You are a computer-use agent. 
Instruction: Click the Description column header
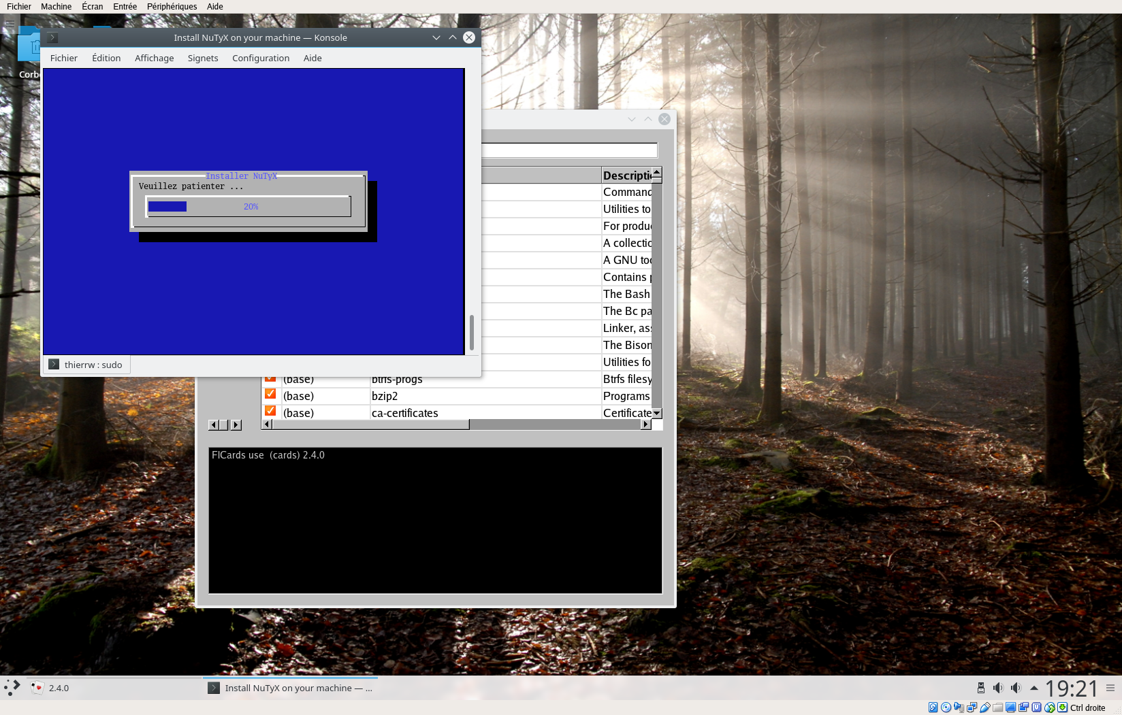pos(627,176)
